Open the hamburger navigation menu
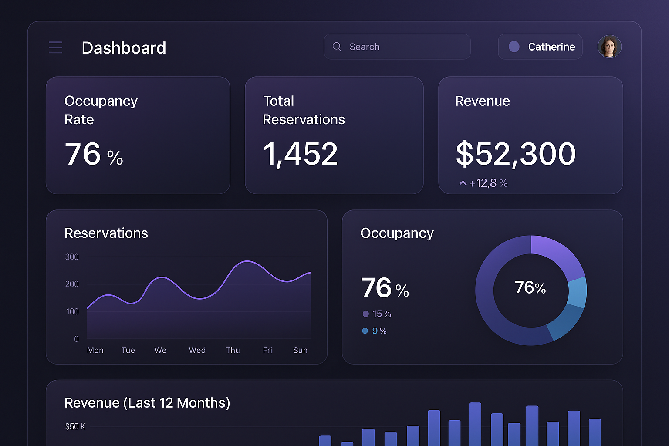The image size is (669, 446). pyautogui.click(x=55, y=47)
